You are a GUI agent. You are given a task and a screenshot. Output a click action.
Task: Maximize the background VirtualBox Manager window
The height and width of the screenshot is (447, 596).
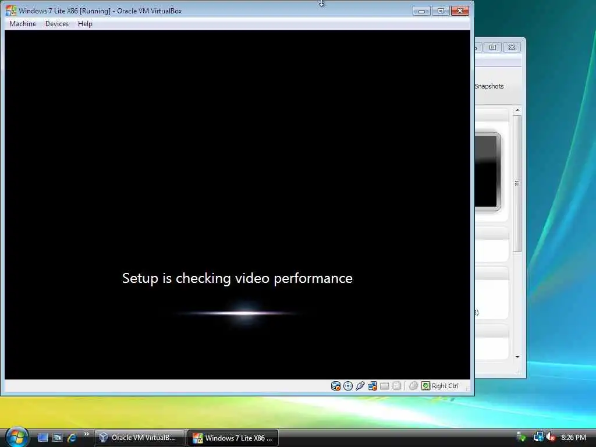(x=492, y=47)
